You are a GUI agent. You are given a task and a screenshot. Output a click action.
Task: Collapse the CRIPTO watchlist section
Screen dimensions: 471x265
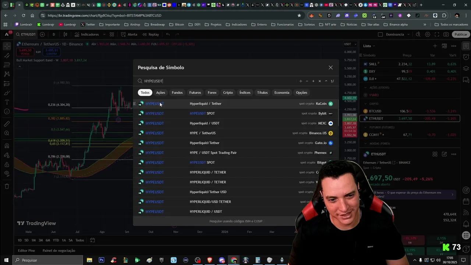(365, 104)
